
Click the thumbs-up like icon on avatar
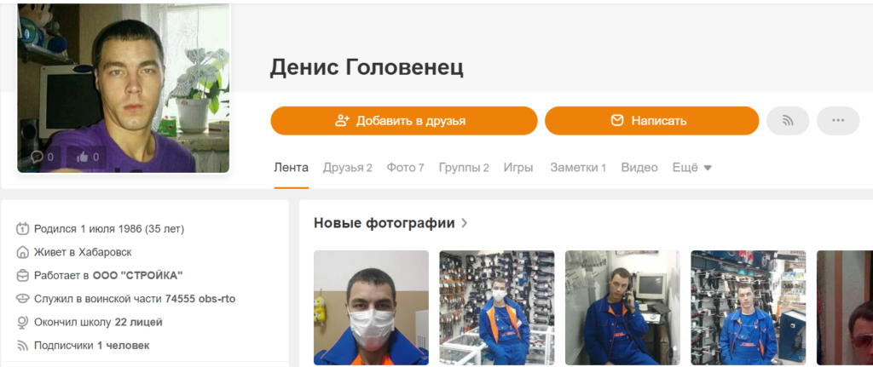pyautogui.click(x=83, y=157)
